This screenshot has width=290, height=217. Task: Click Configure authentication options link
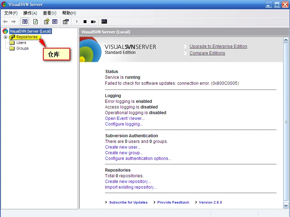138,158
